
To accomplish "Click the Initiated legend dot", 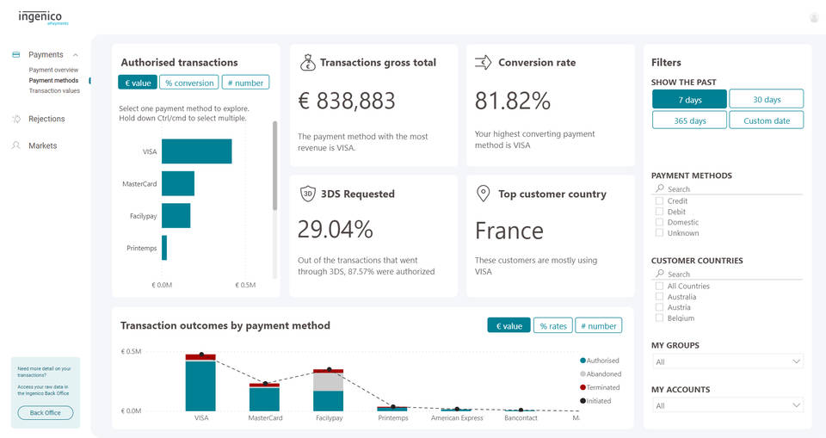I will click(x=583, y=401).
